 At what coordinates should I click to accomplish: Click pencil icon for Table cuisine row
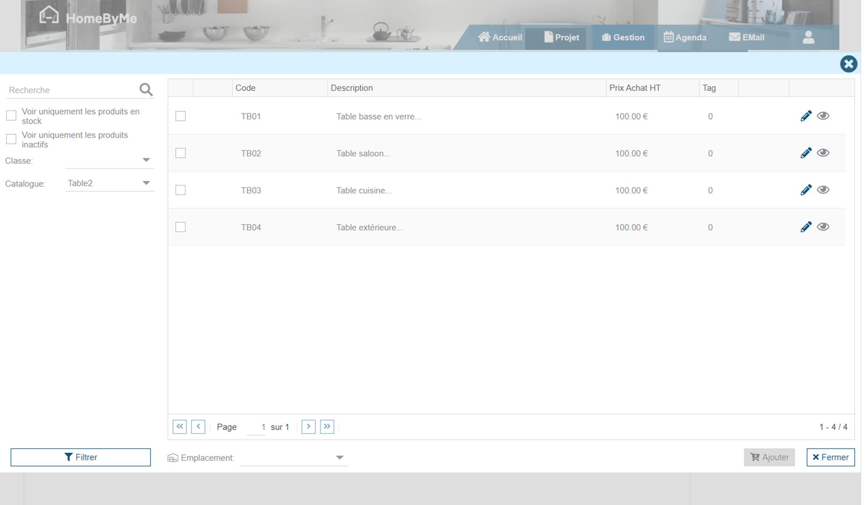coord(806,190)
